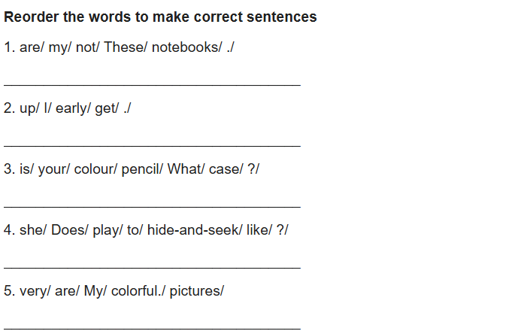The height and width of the screenshot is (334, 527).
Task: Click the word 'very' in question 5
Action: (33, 292)
